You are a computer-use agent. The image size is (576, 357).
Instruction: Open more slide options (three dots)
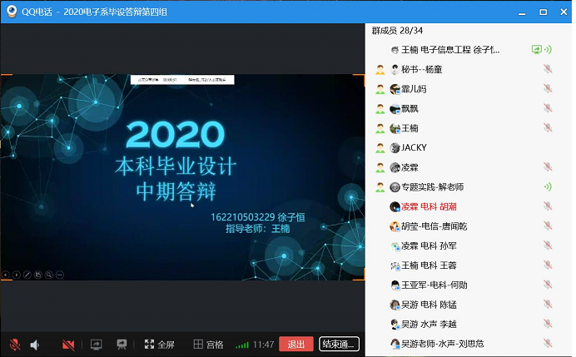pyautogui.click(x=60, y=274)
